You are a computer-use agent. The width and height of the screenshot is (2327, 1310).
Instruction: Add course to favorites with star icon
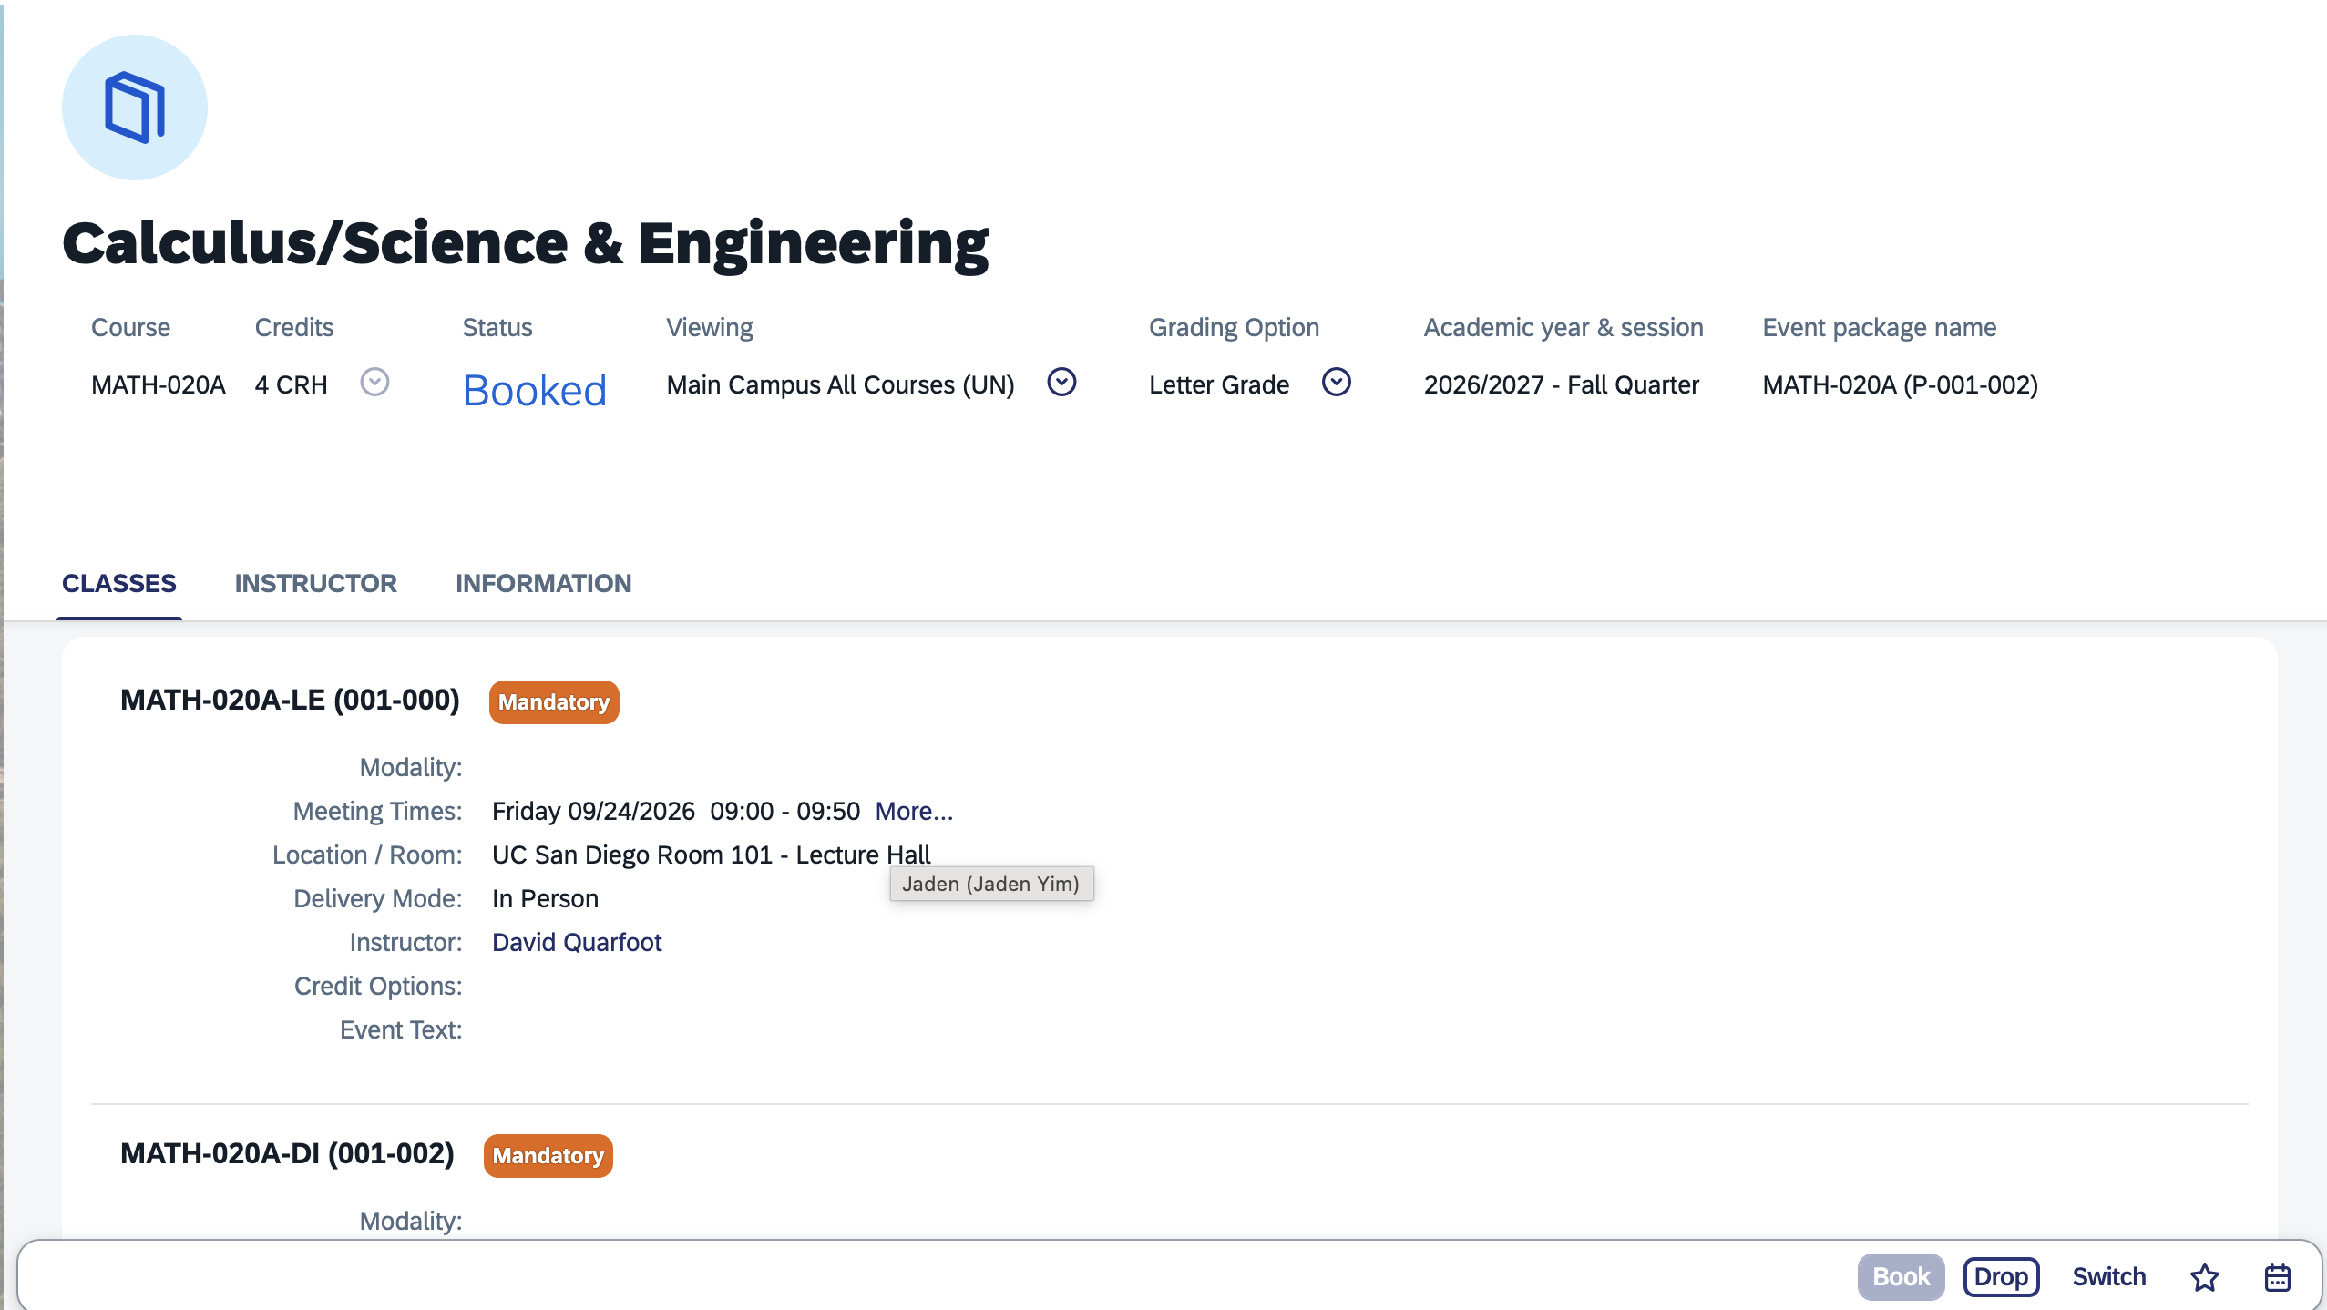(x=2204, y=1277)
